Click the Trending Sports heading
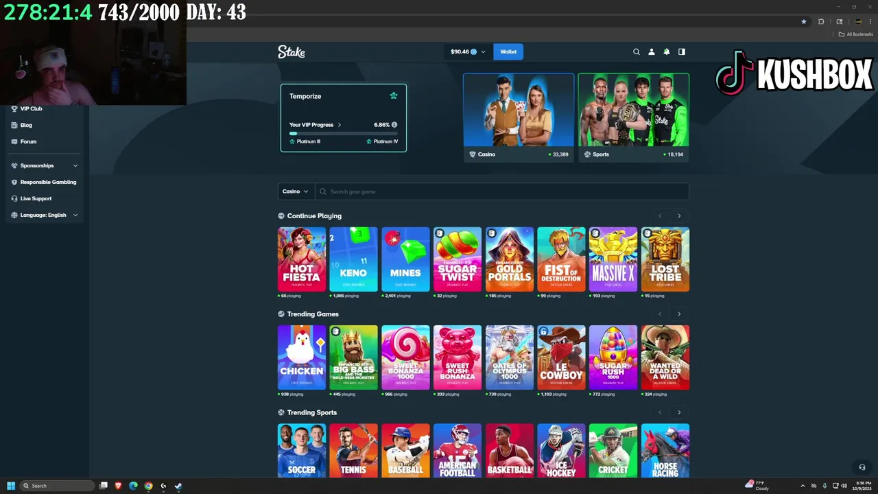The height and width of the screenshot is (494, 878). click(312, 412)
